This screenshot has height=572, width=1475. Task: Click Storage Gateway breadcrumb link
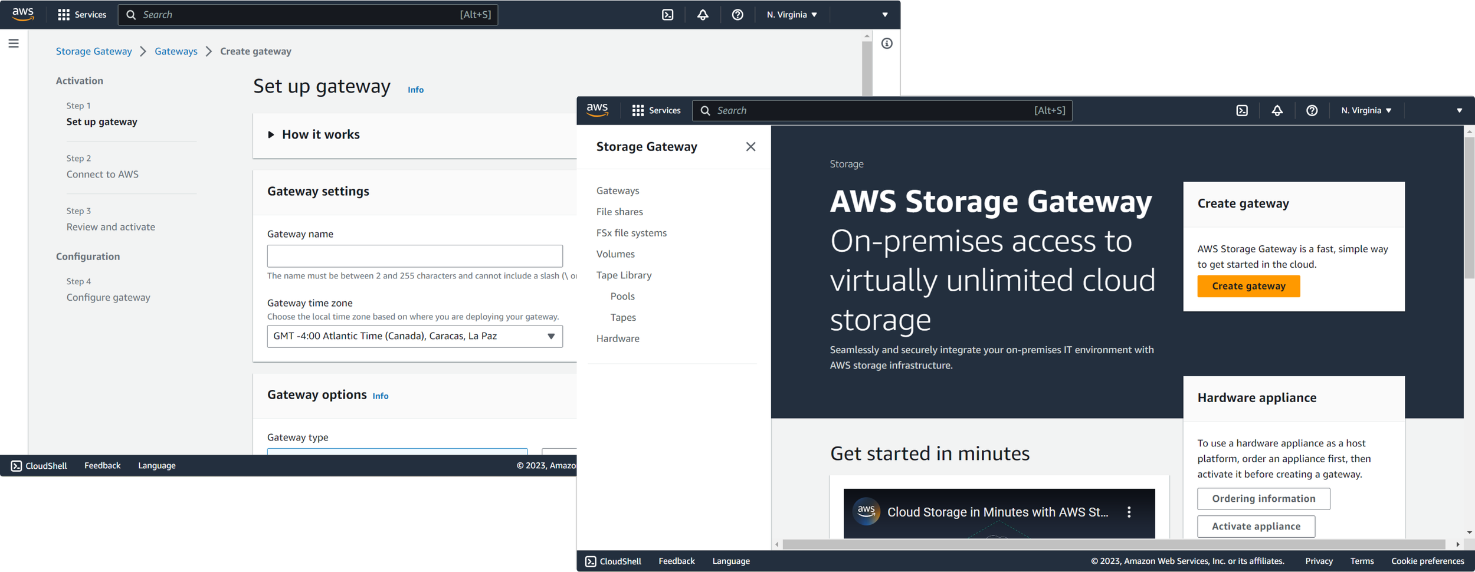(x=94, y=51)
